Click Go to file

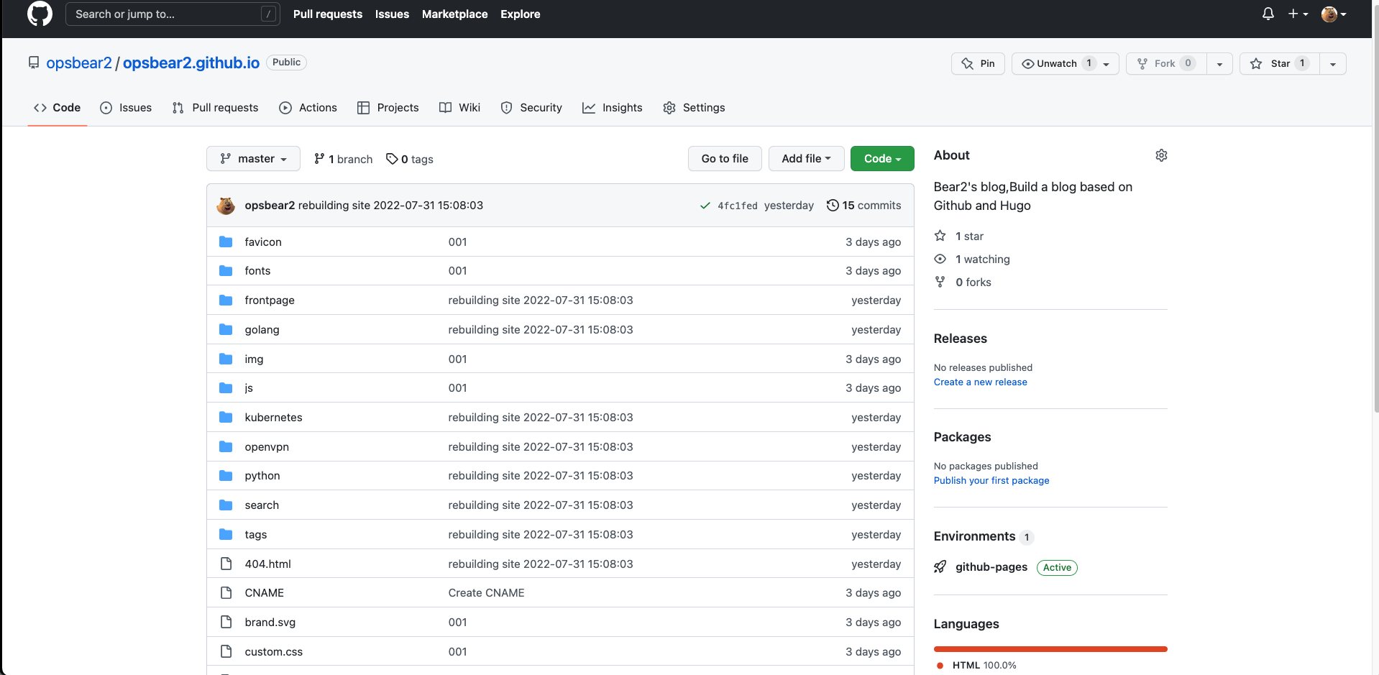pyautogui.click(x=725, y=159)
